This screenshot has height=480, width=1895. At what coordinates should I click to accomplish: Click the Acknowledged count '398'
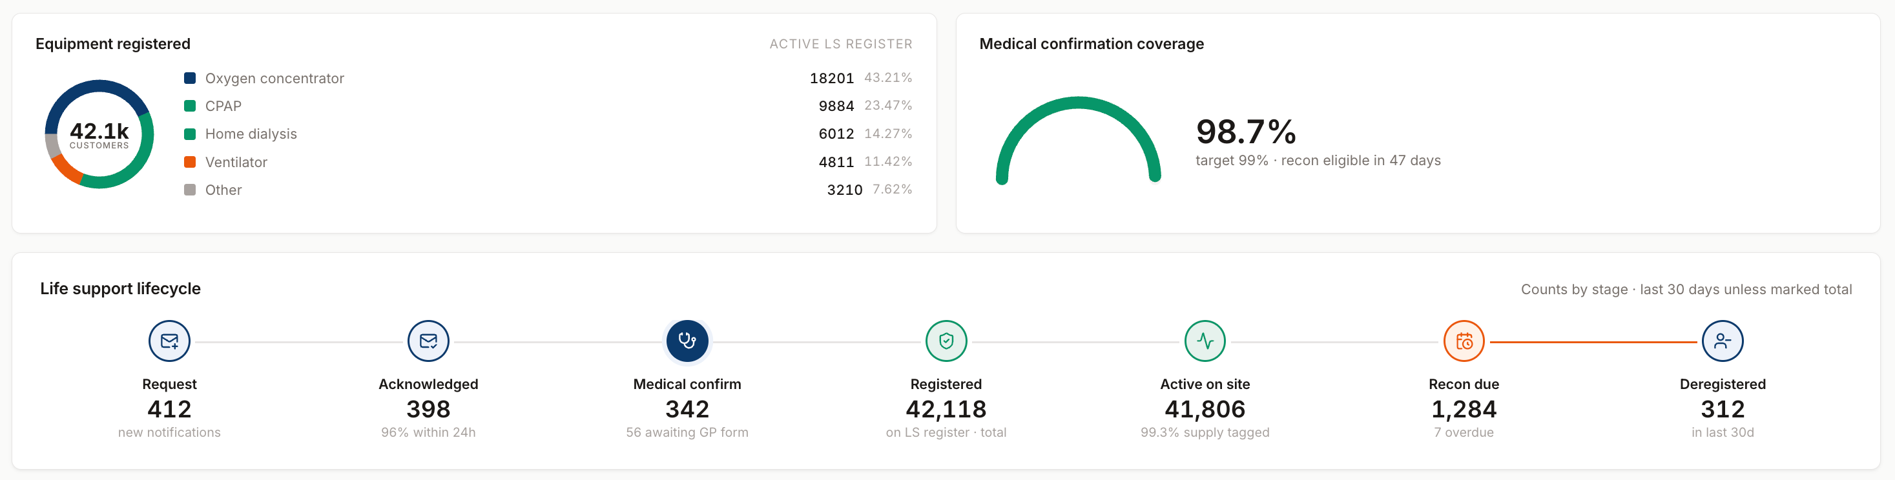click(x=428, y=410)
